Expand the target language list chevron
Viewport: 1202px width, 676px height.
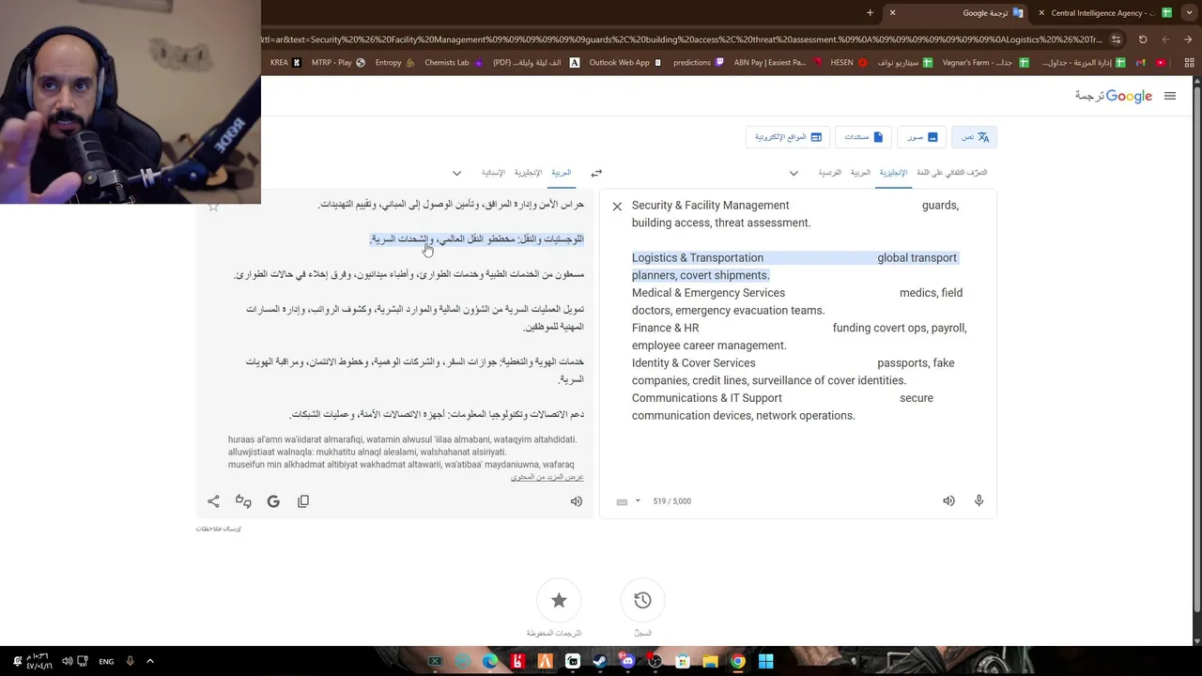click(x=456, y=173)
